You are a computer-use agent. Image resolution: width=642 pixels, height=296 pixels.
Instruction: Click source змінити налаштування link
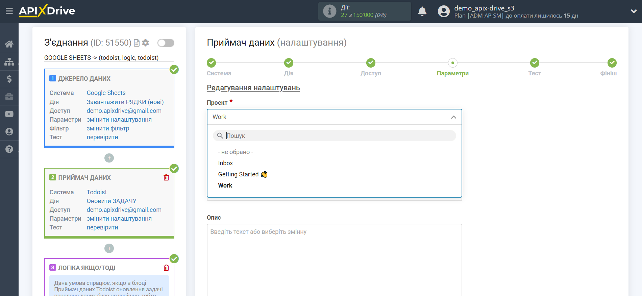click(x=119, y=120)
